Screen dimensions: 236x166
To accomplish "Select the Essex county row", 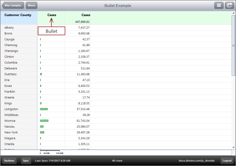I will click(x=116, y=86).
